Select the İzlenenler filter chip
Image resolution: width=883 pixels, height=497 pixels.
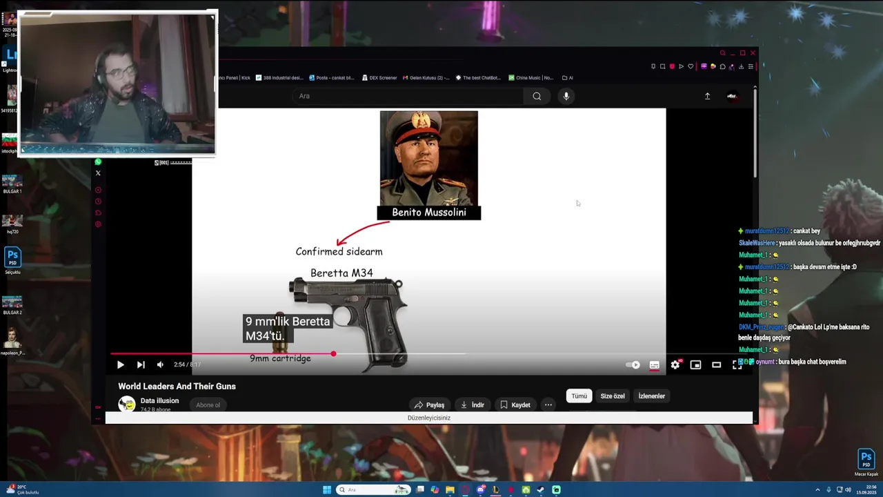tap(652, 396)
